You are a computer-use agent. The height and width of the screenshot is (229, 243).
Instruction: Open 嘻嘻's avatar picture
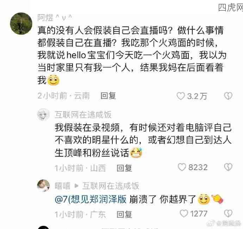(x=43, y=186)
